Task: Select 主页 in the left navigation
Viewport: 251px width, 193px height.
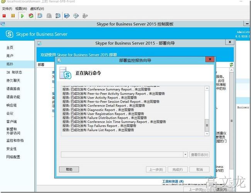Action: pyautogui.click(x=10, y=48)
